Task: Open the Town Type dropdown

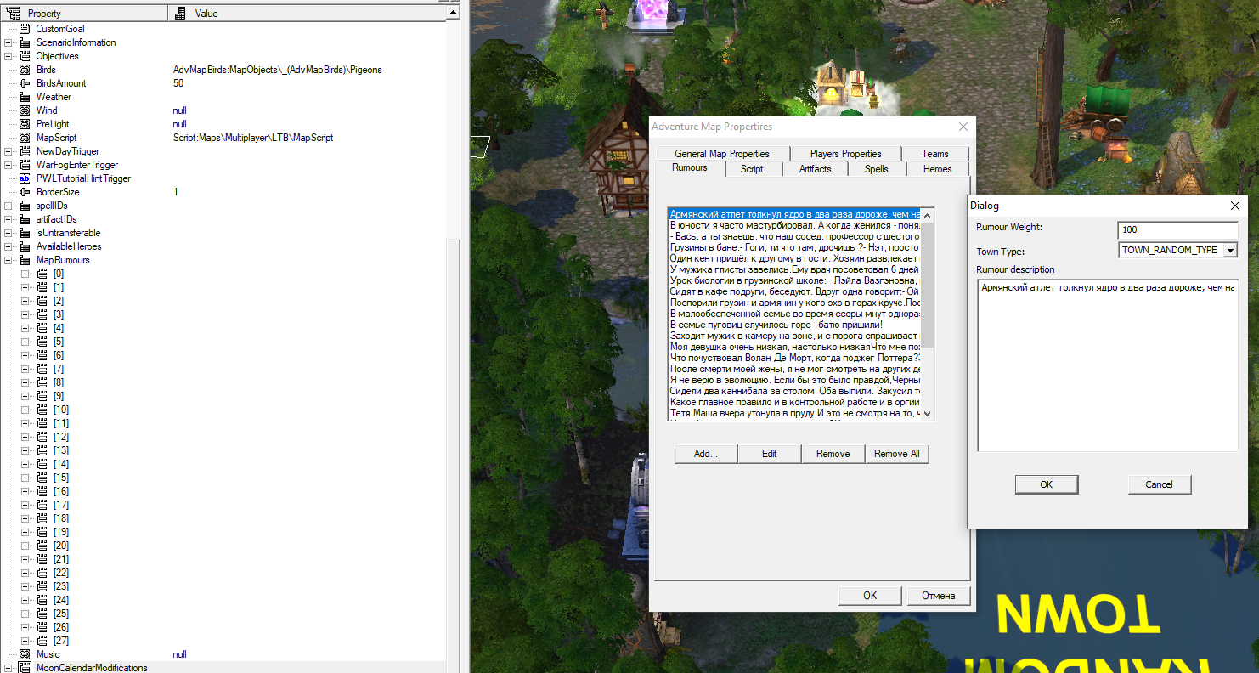Action: [x=1229, y=251]
